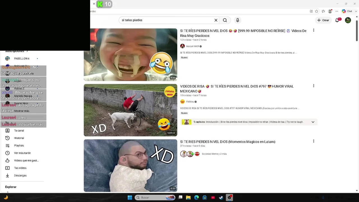Screen dimensions: 359x202
Task: Open the YouTube account avatar menu
Action: point(348,20)
